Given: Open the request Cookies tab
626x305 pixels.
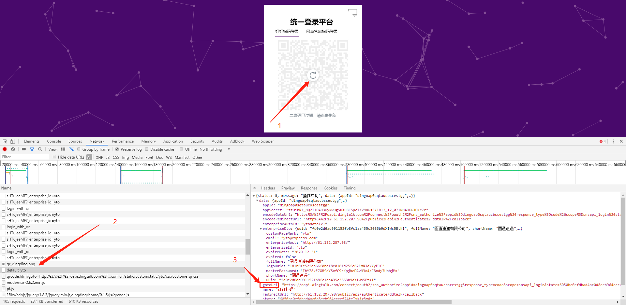Looking at the screenshot, I should click(331, 188).
